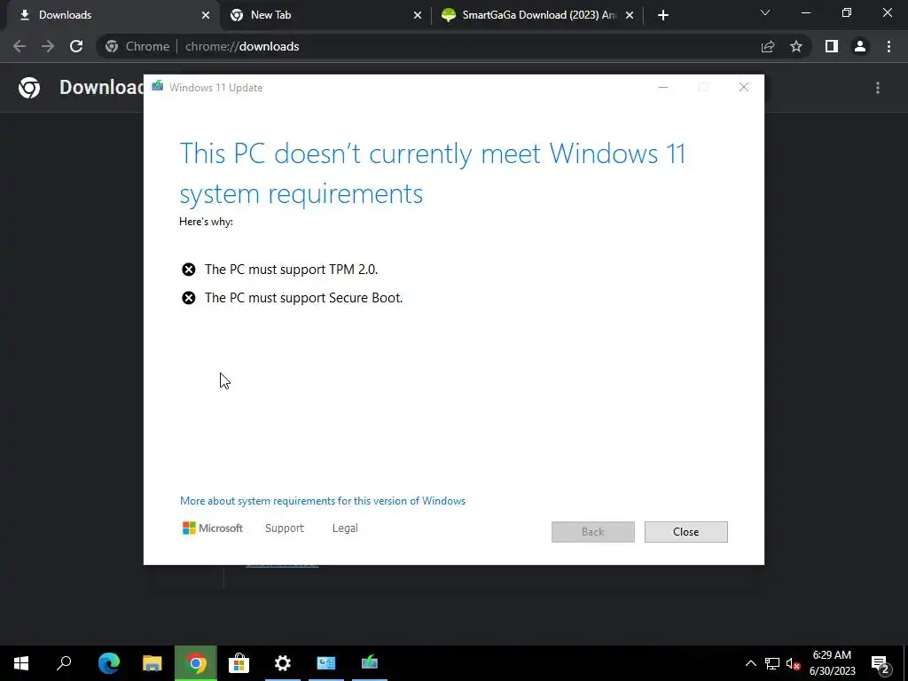Click the Close button in Windows 11 Update dialog
This screenshot has height=681, width=908.
click(x=685, y=532)
